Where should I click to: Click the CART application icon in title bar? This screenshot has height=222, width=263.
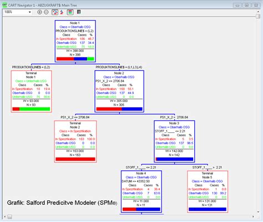point(4,5)
